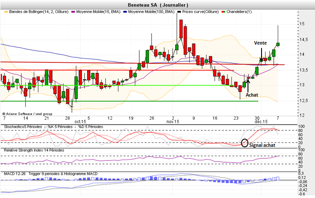Click the Ariane Software / vwd group credit

[27, 114]
